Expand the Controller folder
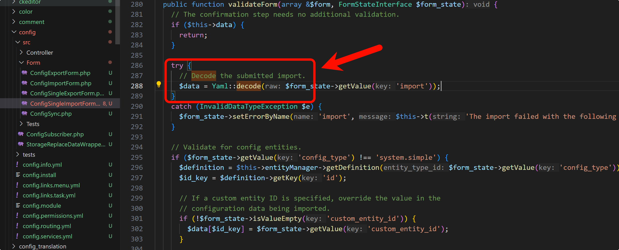Viewport: 619px width, 250px height. point(21,52)
